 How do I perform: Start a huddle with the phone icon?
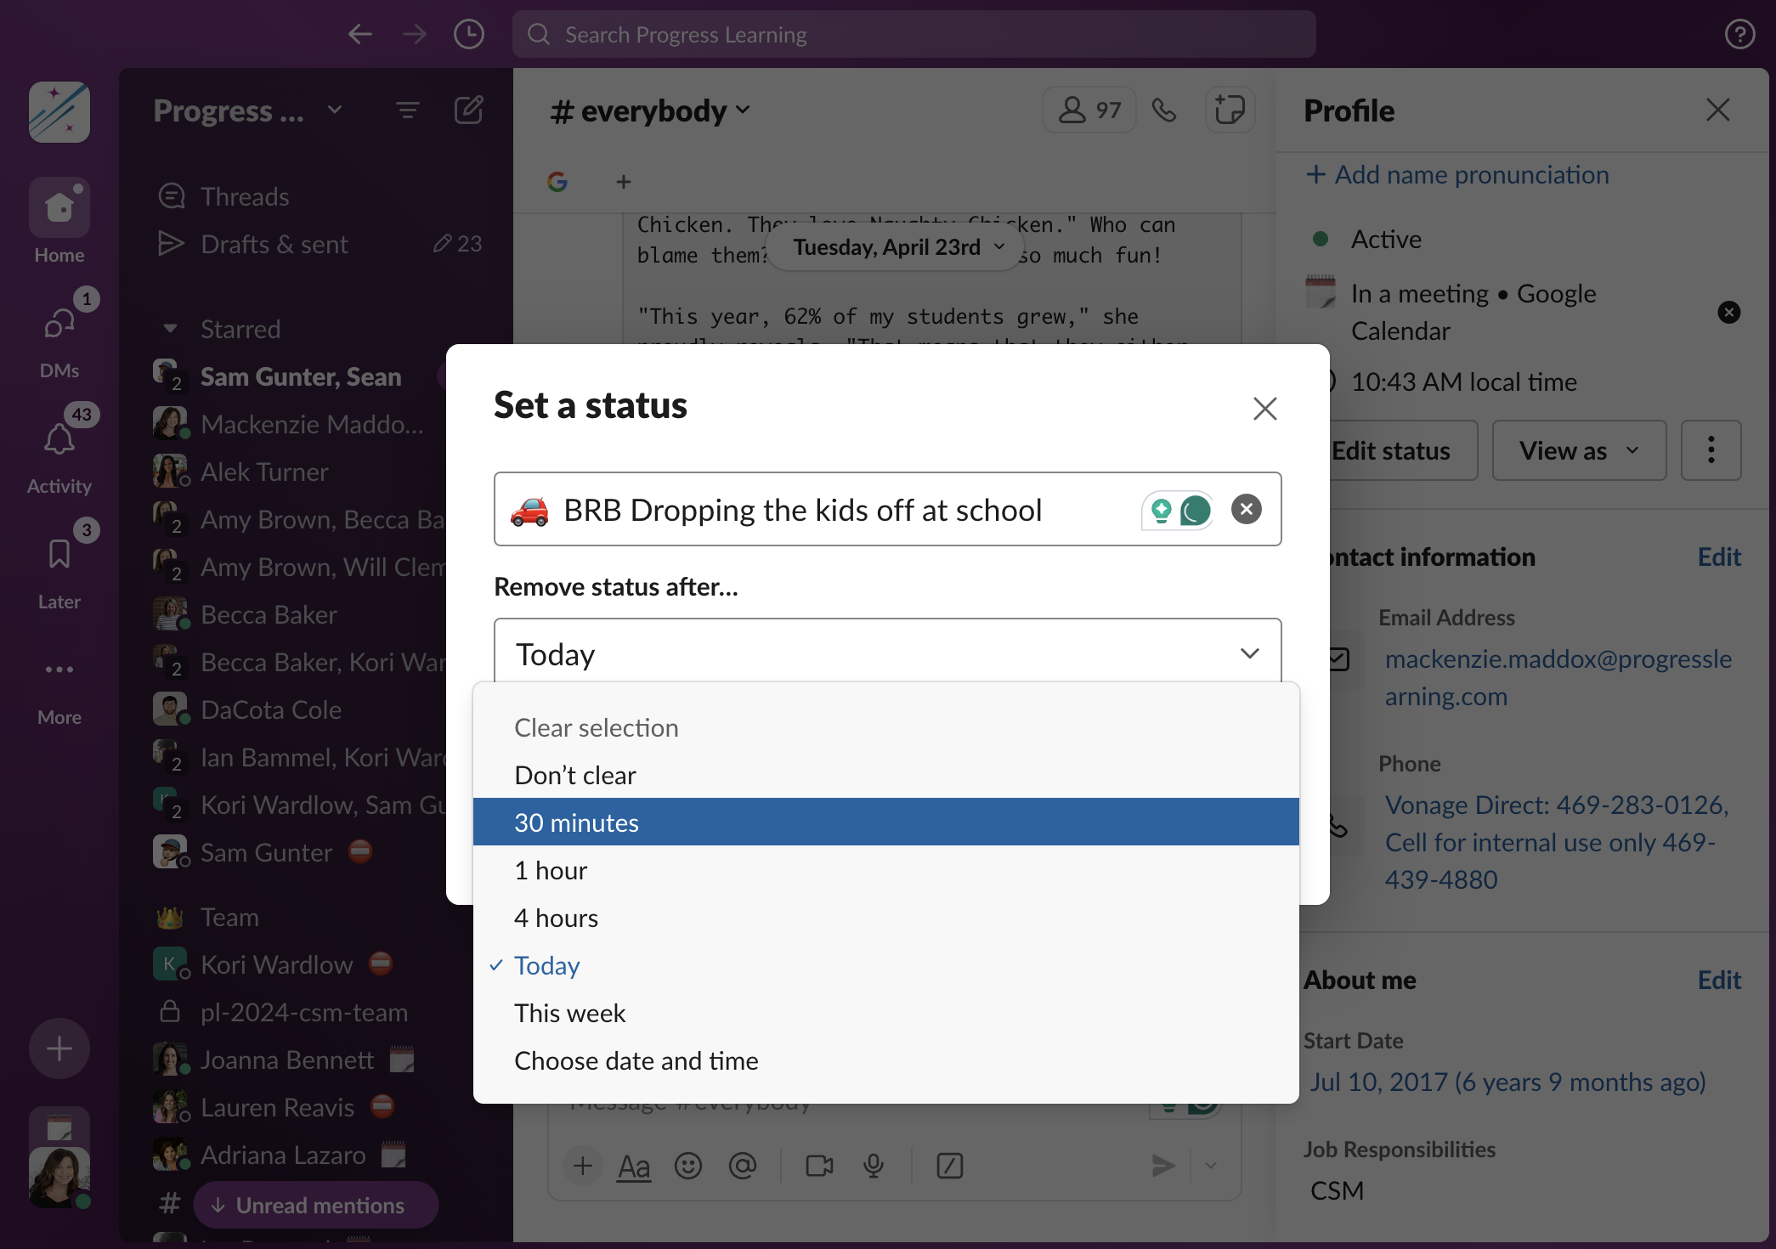[x=1164, y=110]
